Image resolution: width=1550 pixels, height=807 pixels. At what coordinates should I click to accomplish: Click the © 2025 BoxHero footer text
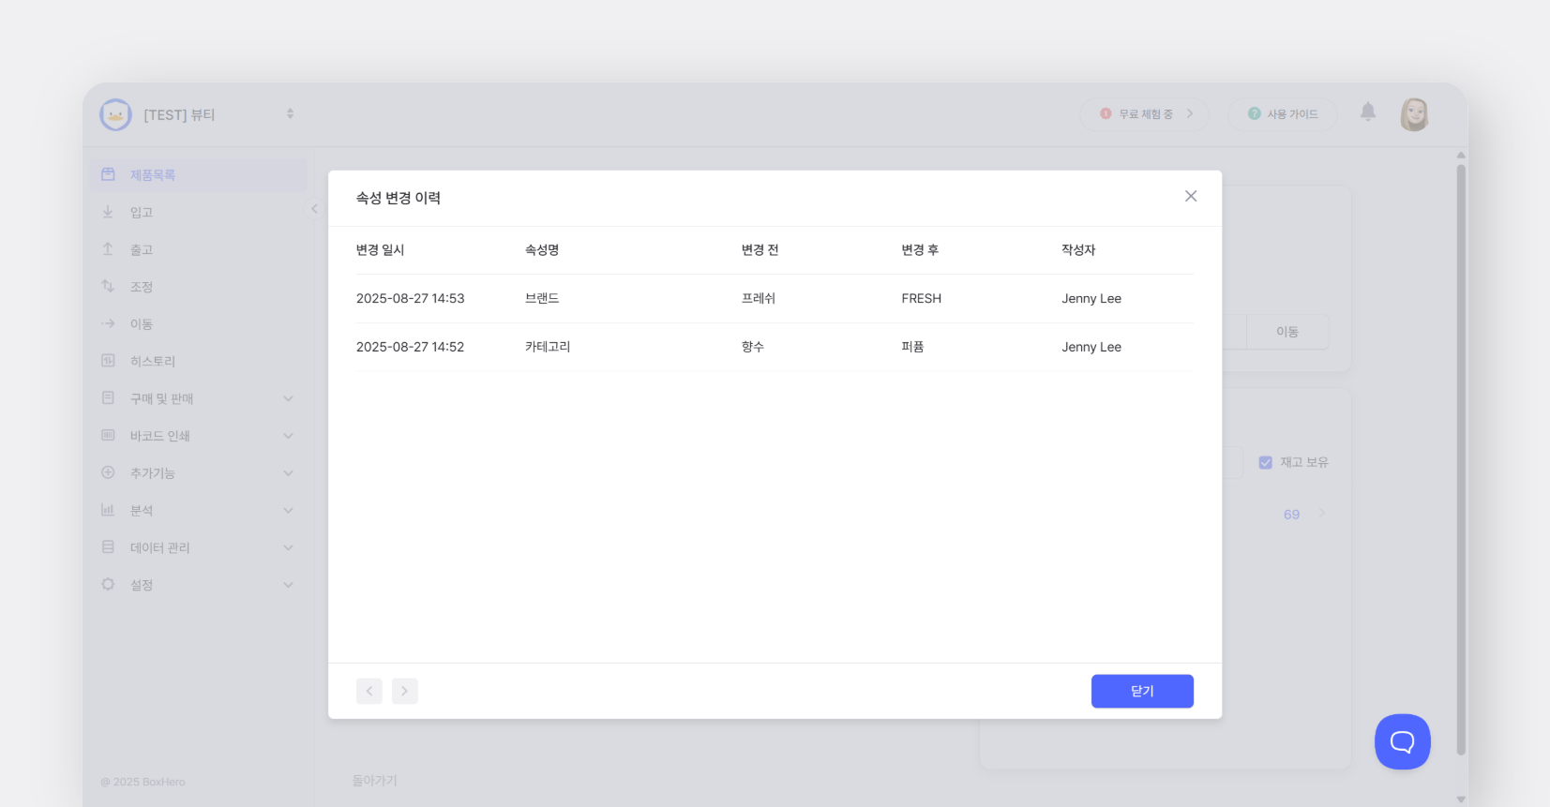coord(143,782)
